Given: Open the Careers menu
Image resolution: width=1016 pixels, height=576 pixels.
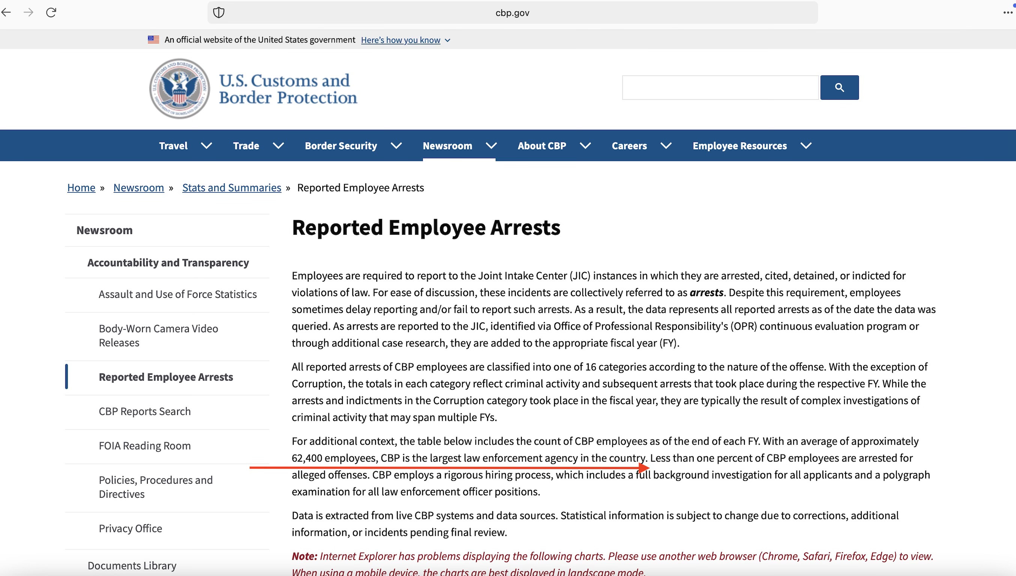Looking at the screenshot, I should pyautogui.click(x=629, y=145).
